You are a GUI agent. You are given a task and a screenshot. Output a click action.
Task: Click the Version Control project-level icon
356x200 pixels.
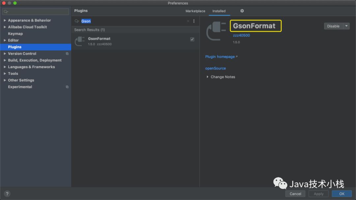(x=67, y=54)
